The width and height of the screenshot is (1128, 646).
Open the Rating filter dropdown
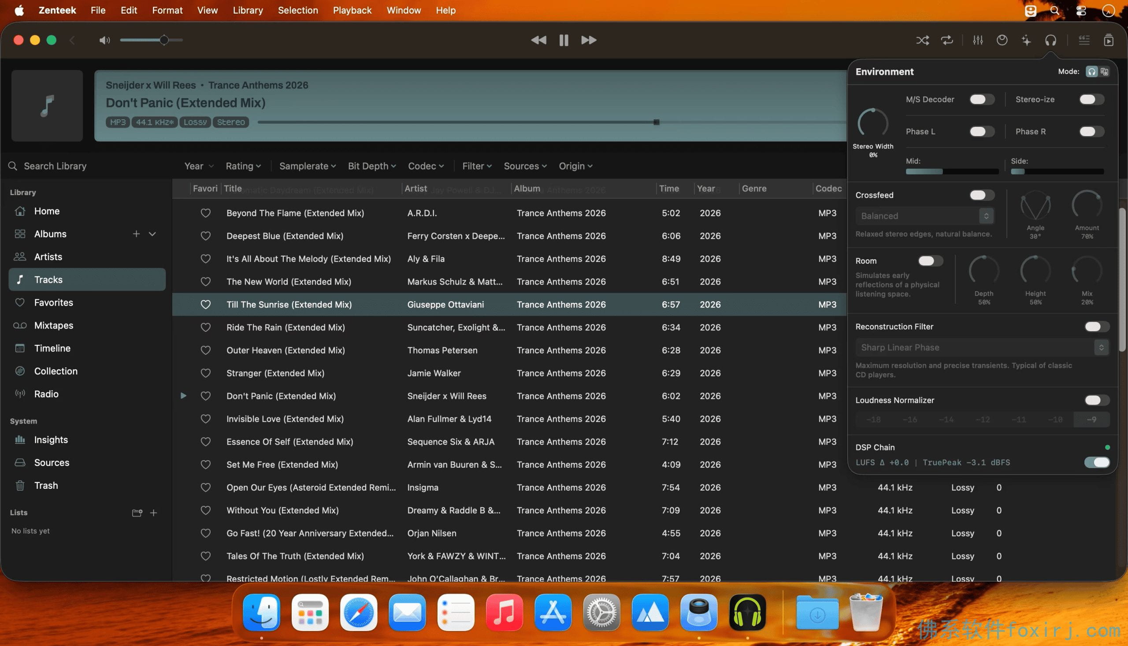pyautogui.click(x=243, y=166)
